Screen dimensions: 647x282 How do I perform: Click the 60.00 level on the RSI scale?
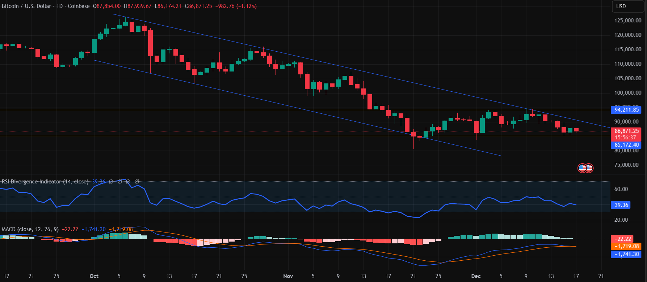click(621, 189)
